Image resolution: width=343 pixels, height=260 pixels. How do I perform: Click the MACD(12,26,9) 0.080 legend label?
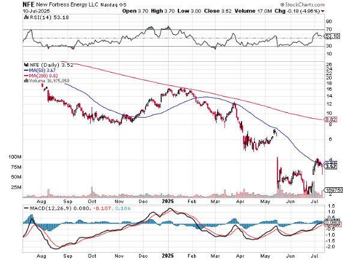[59, 208]
